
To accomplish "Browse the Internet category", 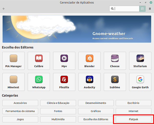I will click(x=133, y=111).
